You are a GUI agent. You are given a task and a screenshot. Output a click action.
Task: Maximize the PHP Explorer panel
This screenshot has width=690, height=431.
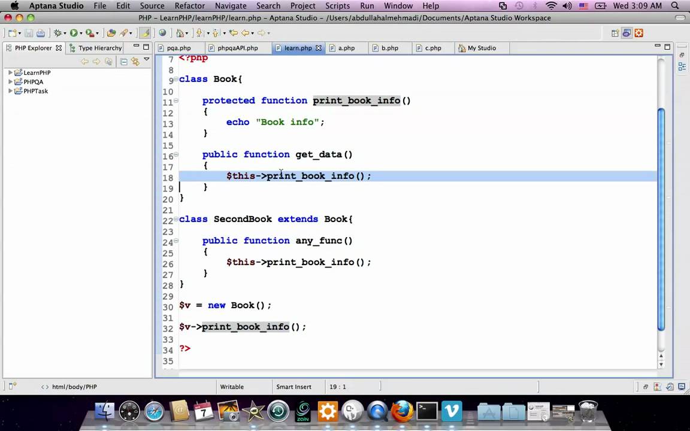pyautogui.click(x=146, y=47)
